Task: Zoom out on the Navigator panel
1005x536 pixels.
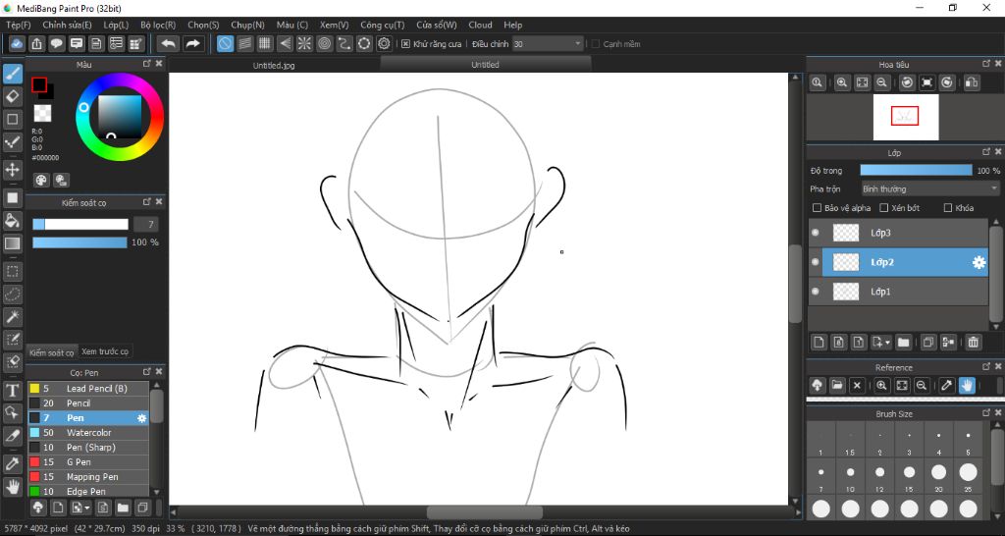Action: pyautogui.click(x=882, y=82)
